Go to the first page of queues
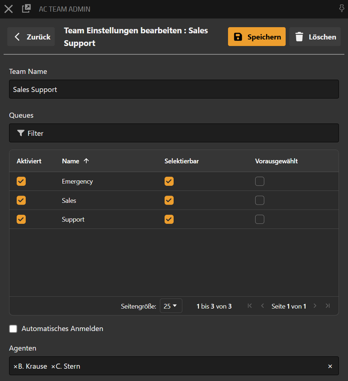Viewport: 348px width, 381px height. pyautogui.click(x=249, y=306)
